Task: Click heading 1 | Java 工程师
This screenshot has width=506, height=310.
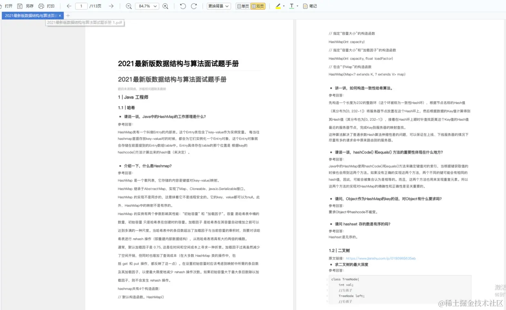Action: pos(133,97)
